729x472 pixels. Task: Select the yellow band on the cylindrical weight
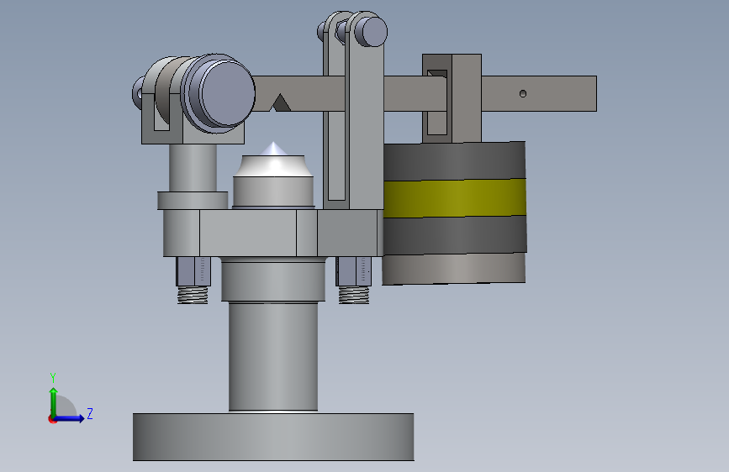455,198
